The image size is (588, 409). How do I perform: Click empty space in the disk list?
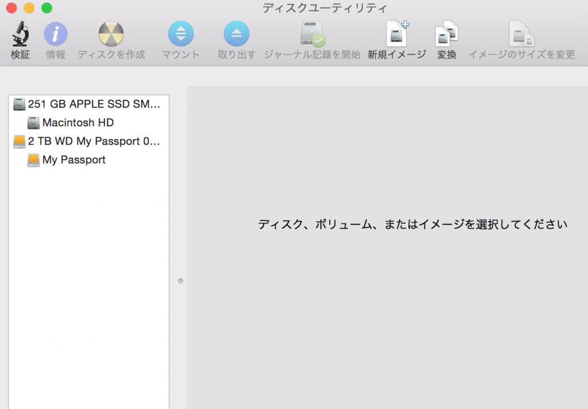(x=89, y=287)
